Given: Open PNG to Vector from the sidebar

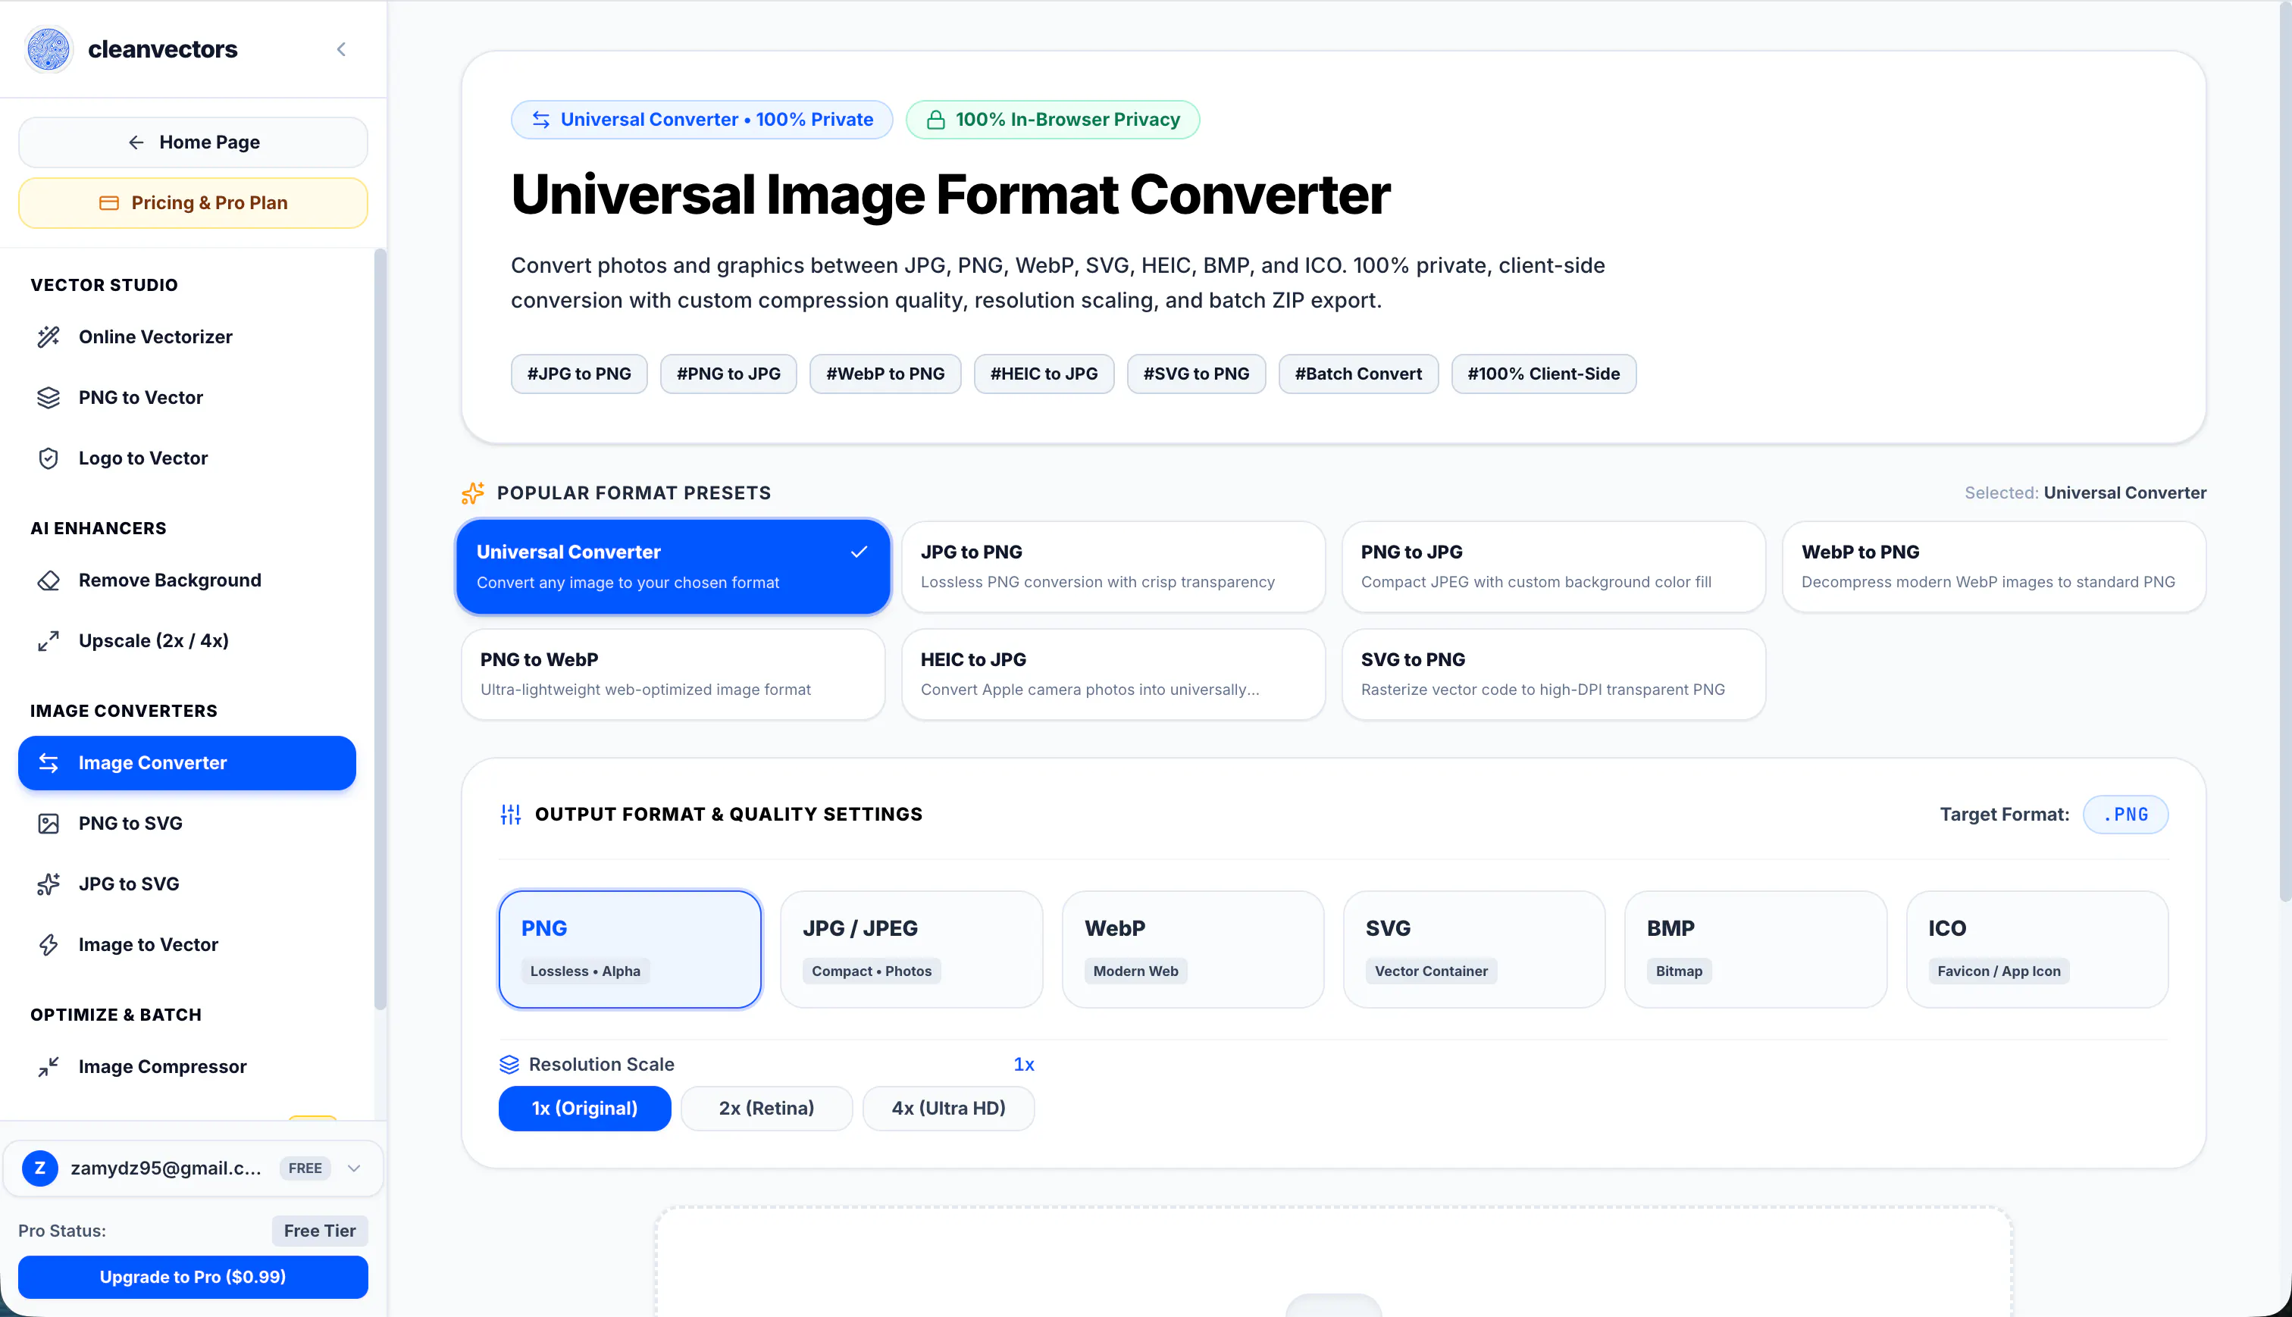Looking at the screenshot, I should pyautogui.click(x=187, y=397).
